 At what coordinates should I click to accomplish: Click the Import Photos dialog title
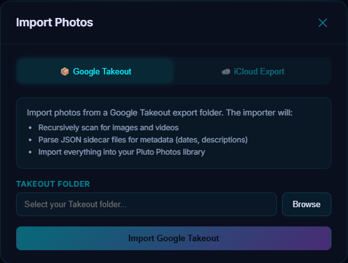tap(54, 22)
